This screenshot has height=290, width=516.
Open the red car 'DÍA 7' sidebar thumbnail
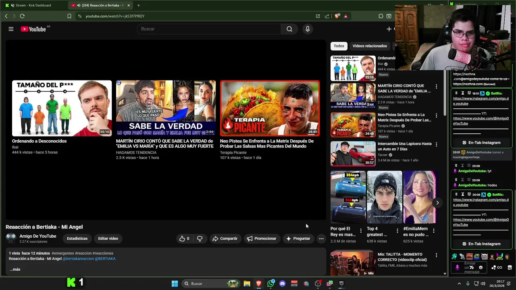(x=353, y=153)
